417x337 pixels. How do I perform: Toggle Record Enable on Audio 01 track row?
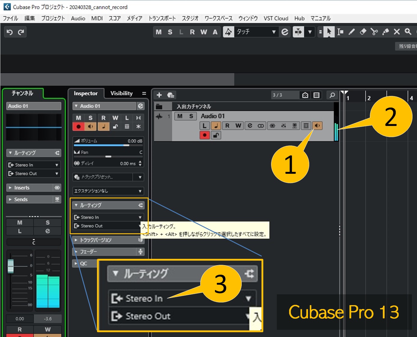tap(205, 135)
